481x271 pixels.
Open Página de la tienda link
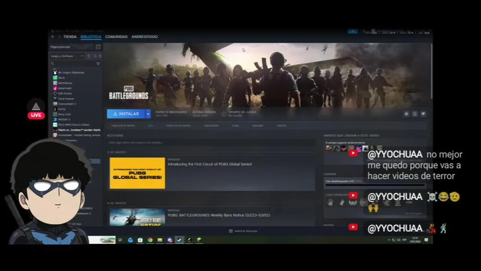(x=123, y=125)
